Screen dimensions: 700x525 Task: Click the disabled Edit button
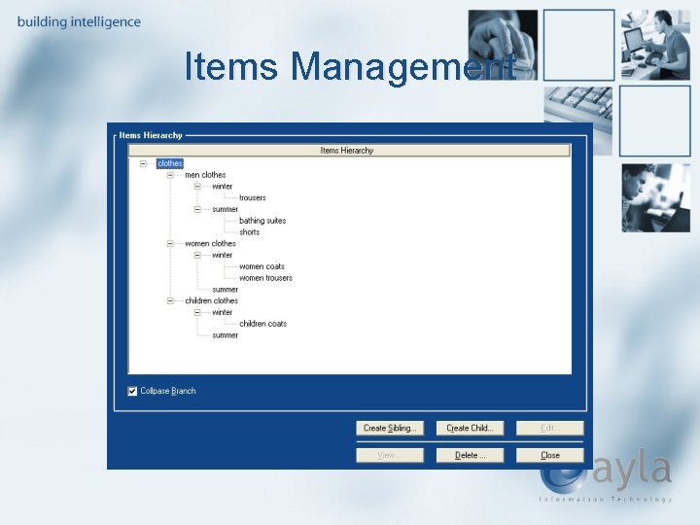(x=550, y=428)
